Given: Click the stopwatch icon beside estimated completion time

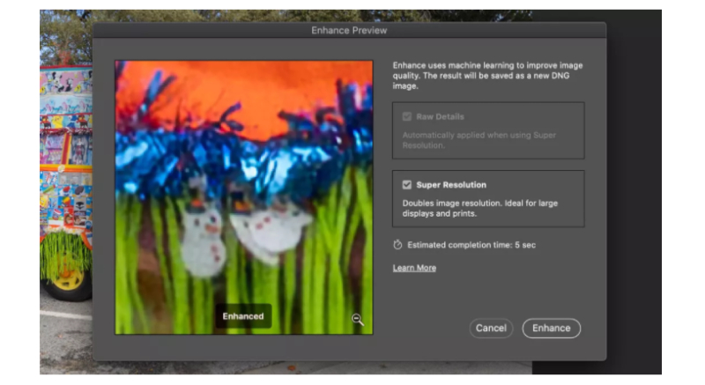Looking at the screenshot, I should (x=397, y=245).
